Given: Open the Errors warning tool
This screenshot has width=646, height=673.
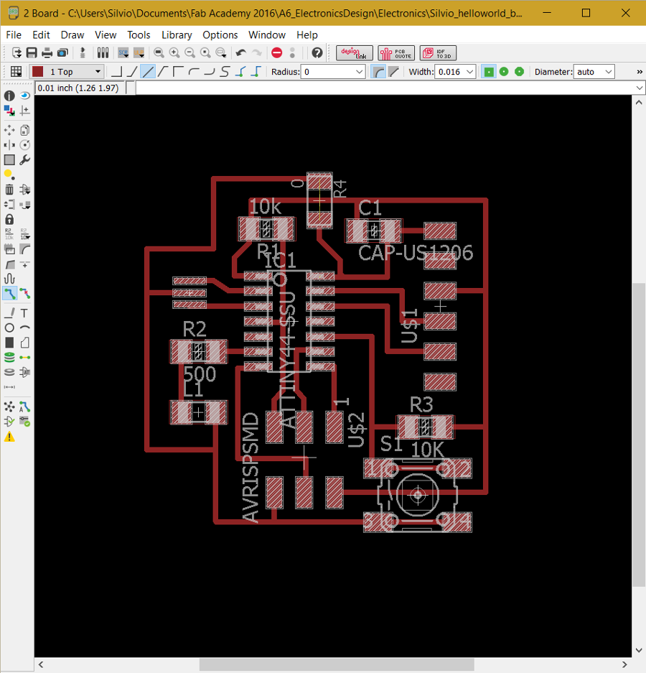Looking at the screenshot, I should [9, 437].
